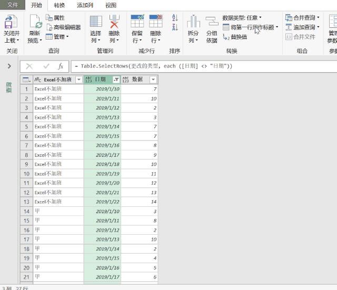
Task: Click 甲 cell in row 20
Action: click(x=58, y=268)
